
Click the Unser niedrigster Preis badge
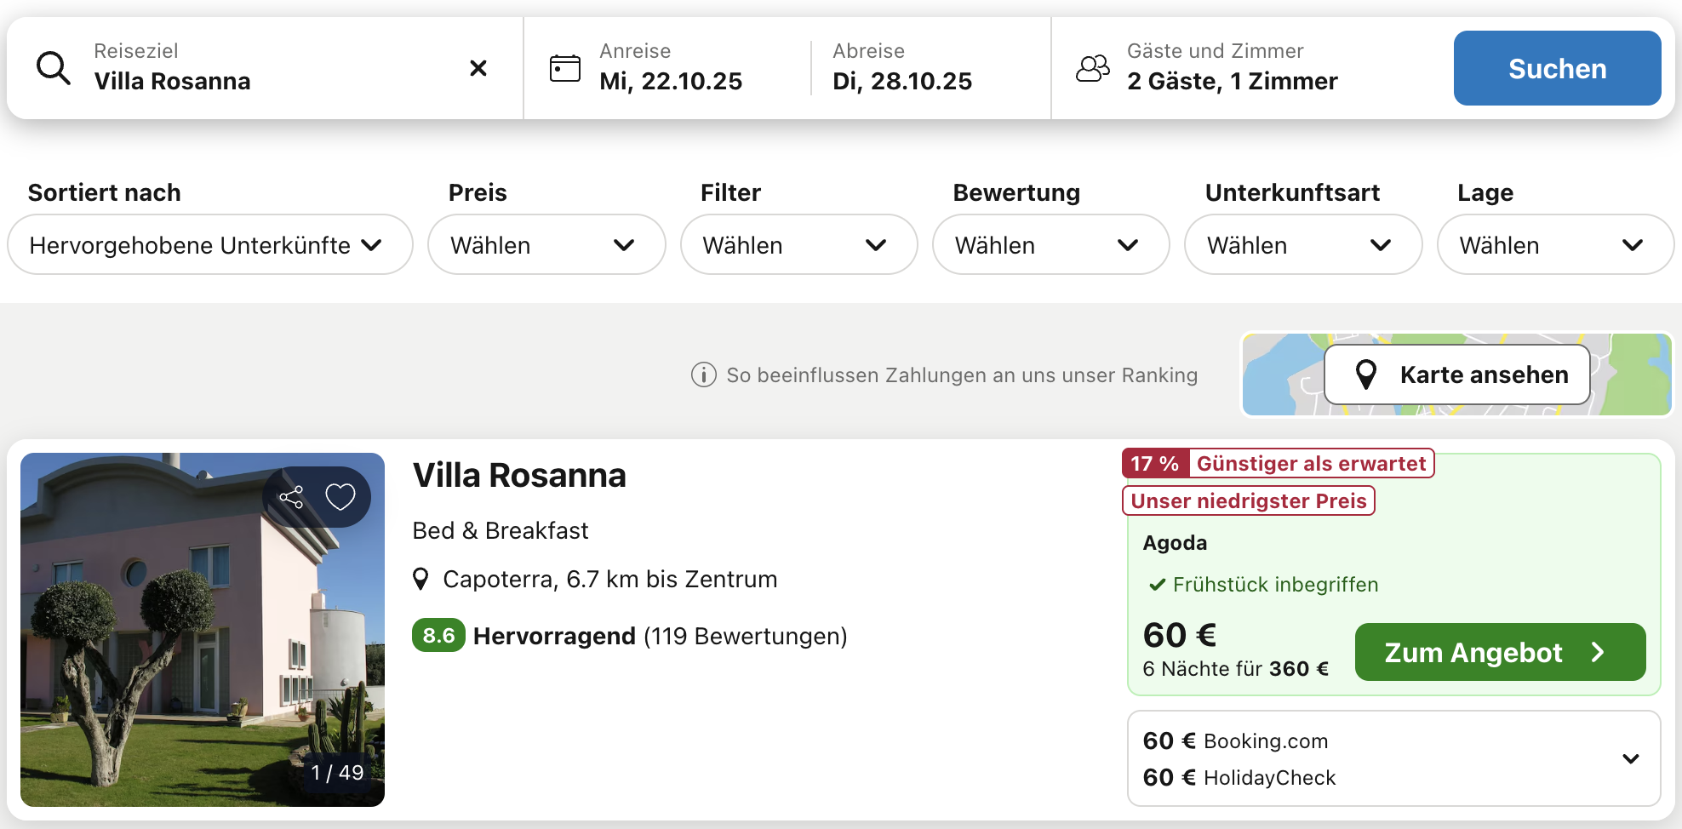[x=1249, y=500]
